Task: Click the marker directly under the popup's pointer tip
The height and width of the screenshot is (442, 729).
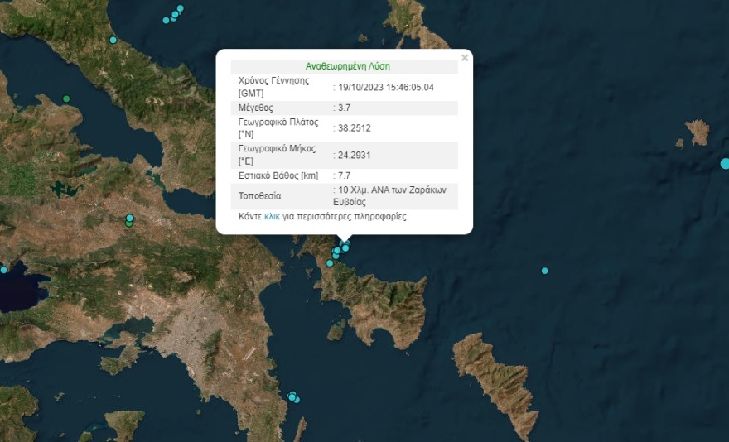Action: pos(345,244)
